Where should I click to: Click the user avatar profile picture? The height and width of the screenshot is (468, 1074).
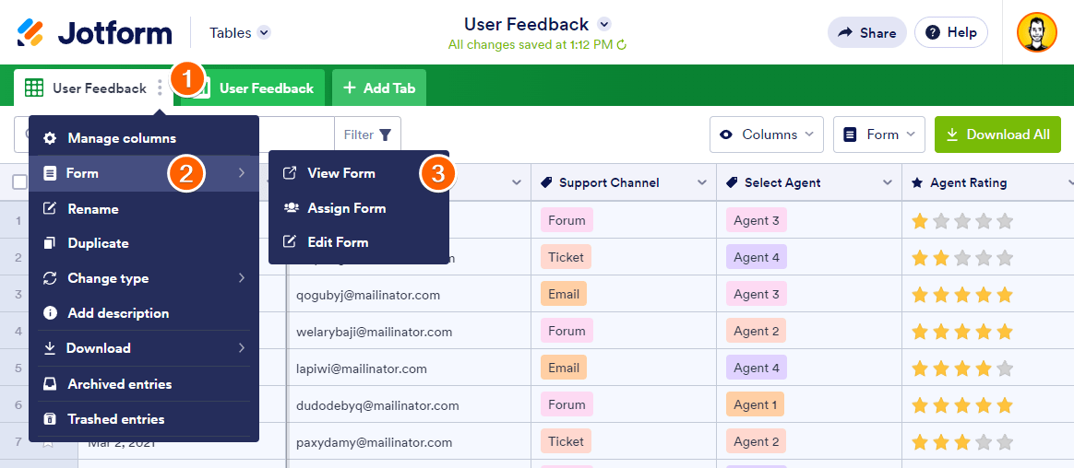pos(1036,33)
